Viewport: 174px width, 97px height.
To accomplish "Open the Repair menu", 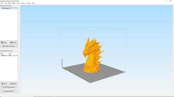I will click(x=14, y=3).
